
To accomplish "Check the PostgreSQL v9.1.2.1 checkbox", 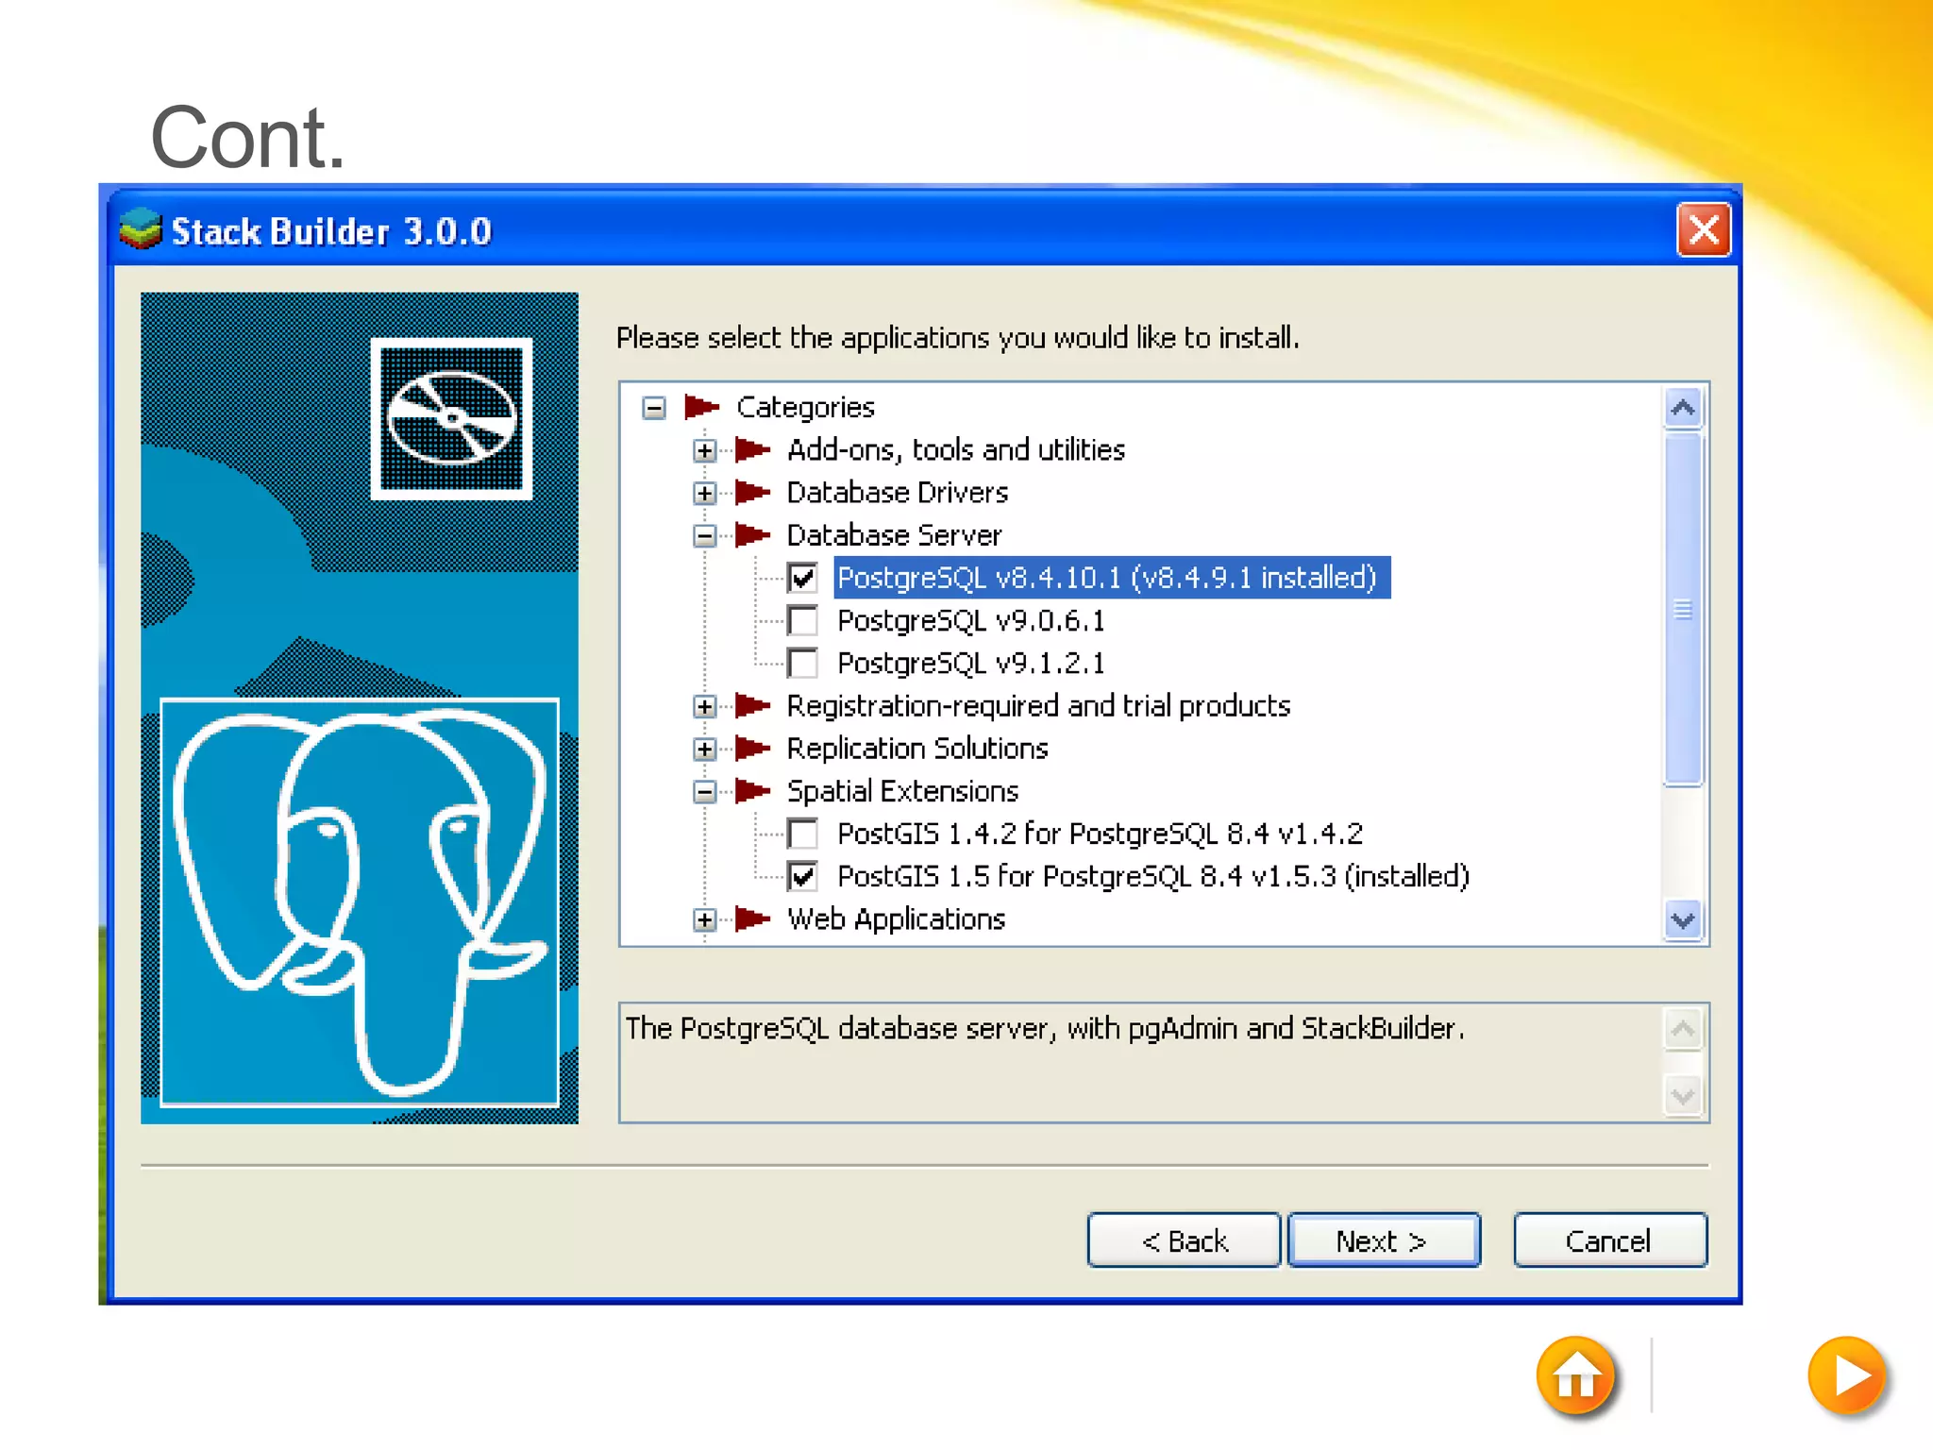I will (x=802, y=663).
